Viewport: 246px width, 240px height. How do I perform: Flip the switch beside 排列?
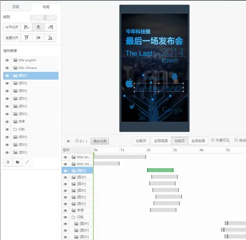(x=43, y=18)
